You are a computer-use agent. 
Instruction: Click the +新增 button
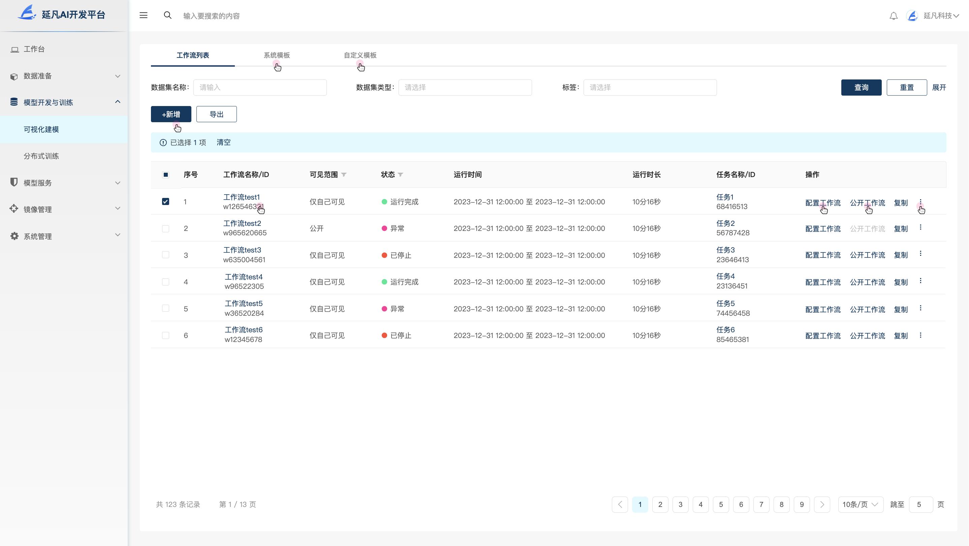[170, 114]
